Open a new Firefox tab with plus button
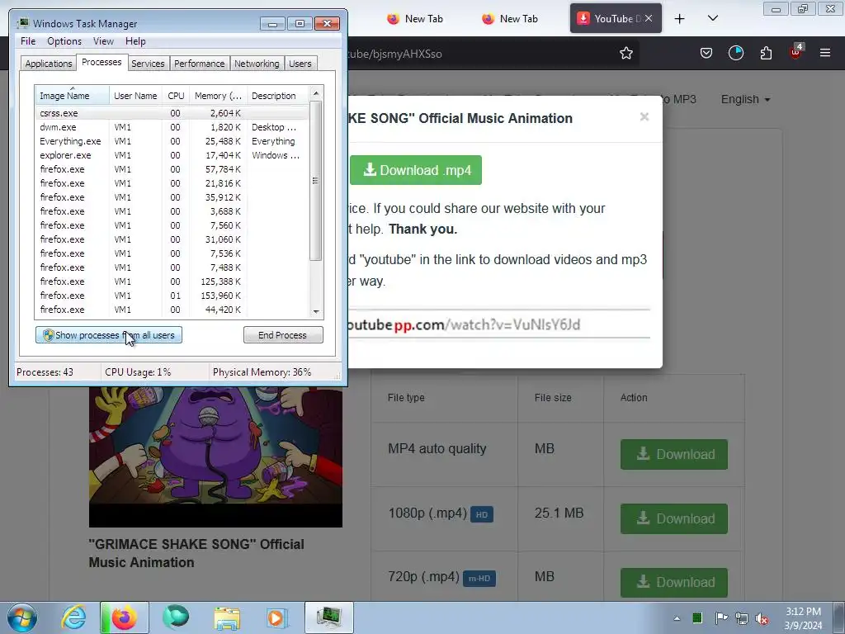 click(x=680, y=19)
